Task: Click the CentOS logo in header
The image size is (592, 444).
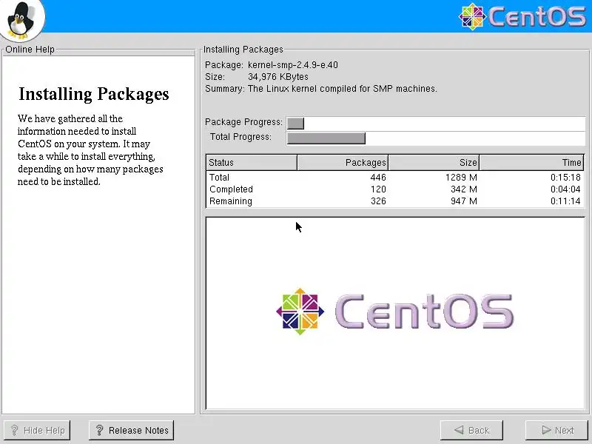Action: 522,16
